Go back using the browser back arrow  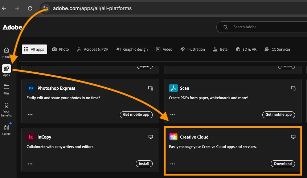point(4,8)
